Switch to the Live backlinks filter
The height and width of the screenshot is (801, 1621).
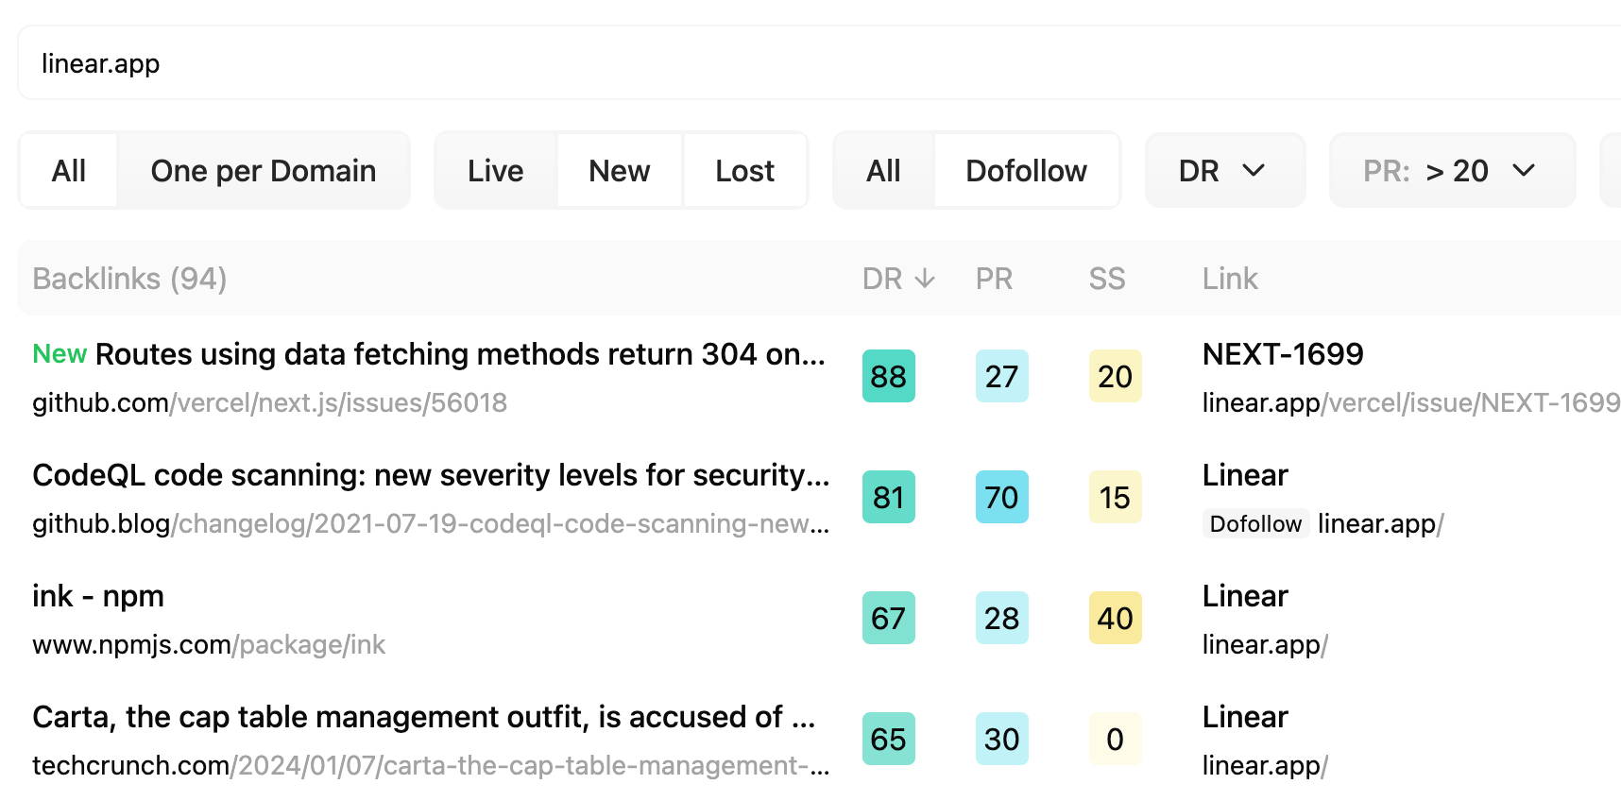(x=495, y=171)
